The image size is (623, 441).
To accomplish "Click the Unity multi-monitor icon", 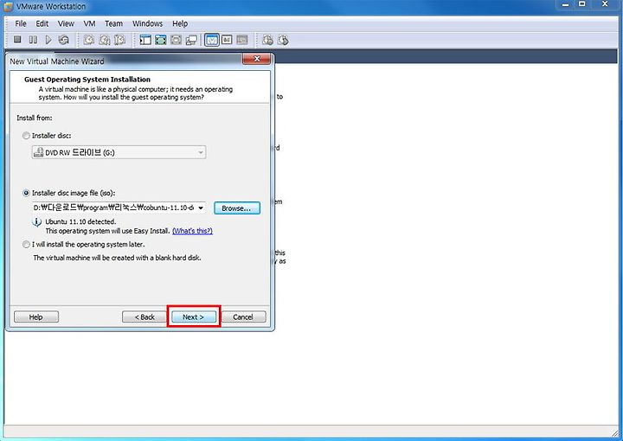I will [191, 40].
